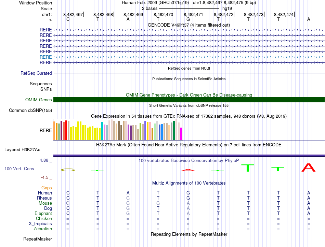
Task: Click the red GTEx expression bar
Action: click(66, 130)
